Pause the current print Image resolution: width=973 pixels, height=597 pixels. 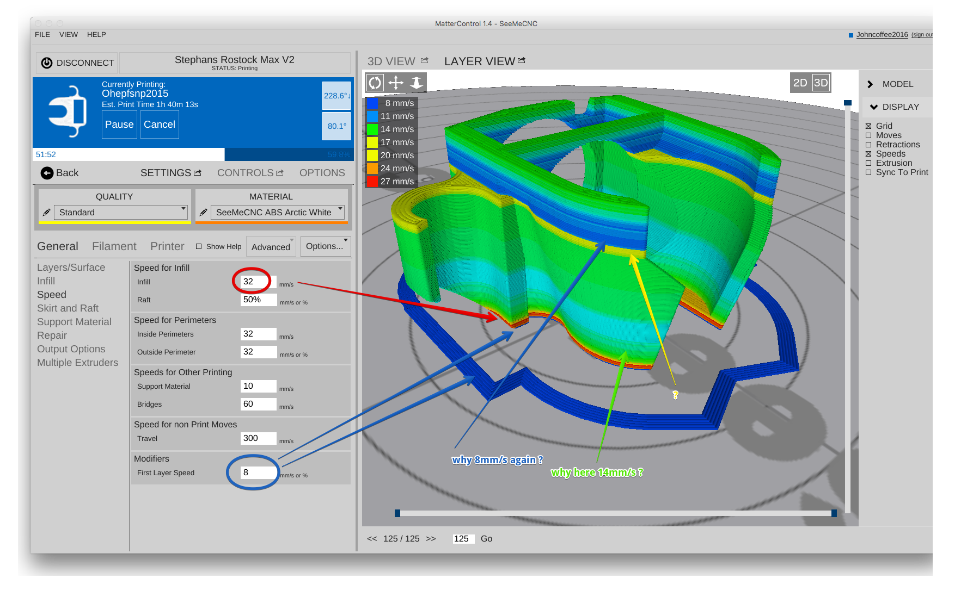[119, 125]
